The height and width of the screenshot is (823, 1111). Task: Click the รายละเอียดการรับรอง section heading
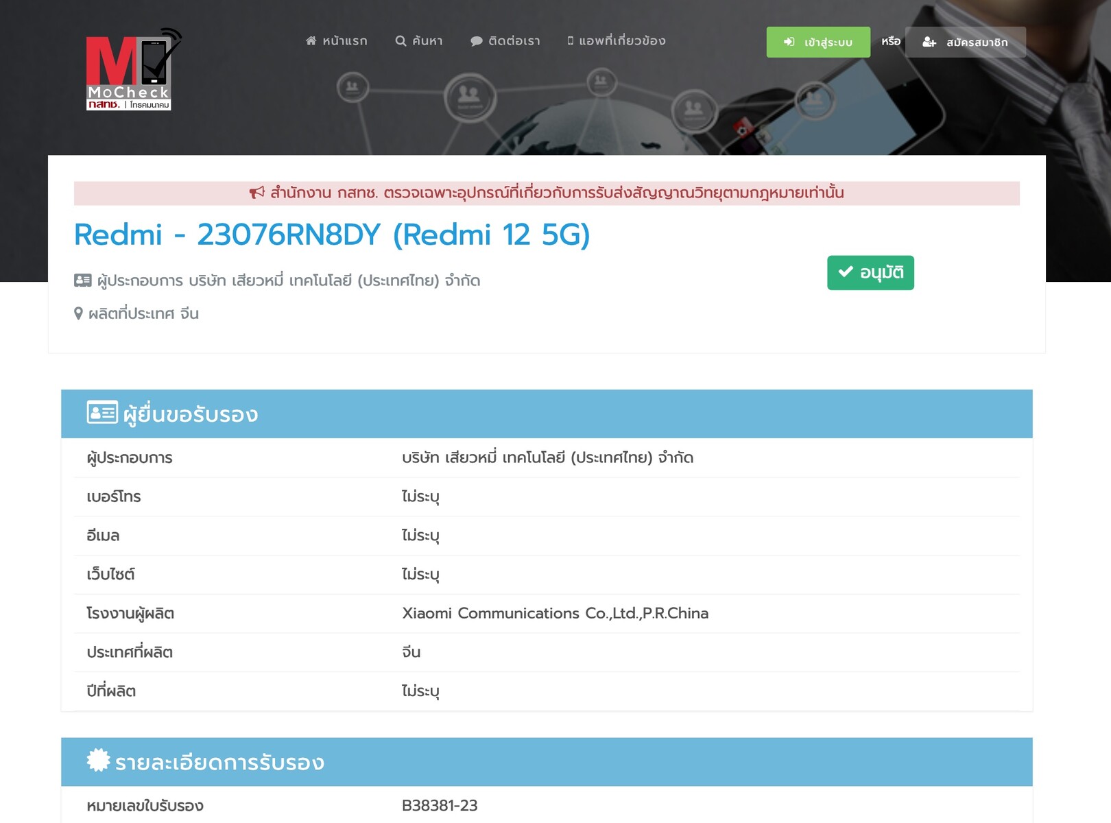pyautogui.click(x=219, y=763)
